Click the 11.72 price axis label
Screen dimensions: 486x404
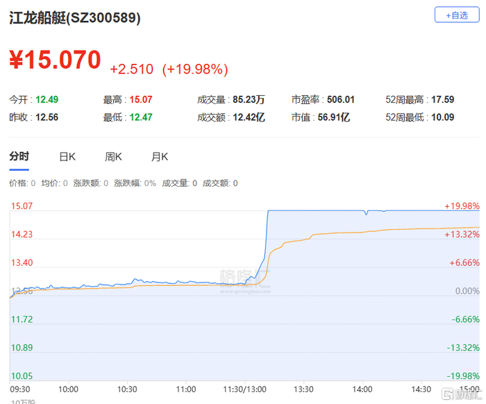[22, 319]
